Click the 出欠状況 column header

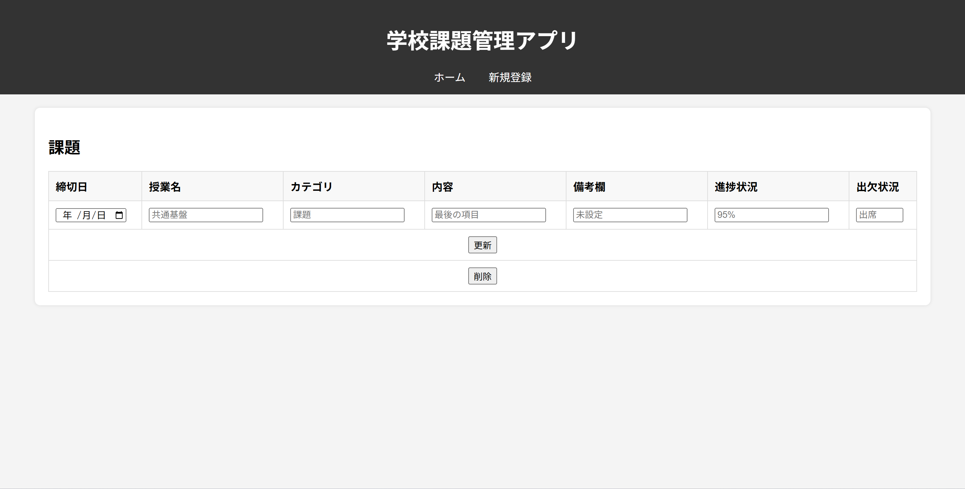877,187
